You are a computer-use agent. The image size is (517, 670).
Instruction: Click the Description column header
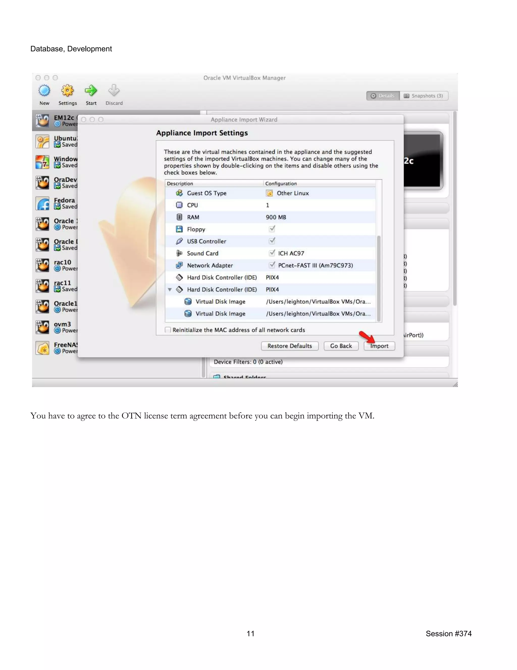214,184
